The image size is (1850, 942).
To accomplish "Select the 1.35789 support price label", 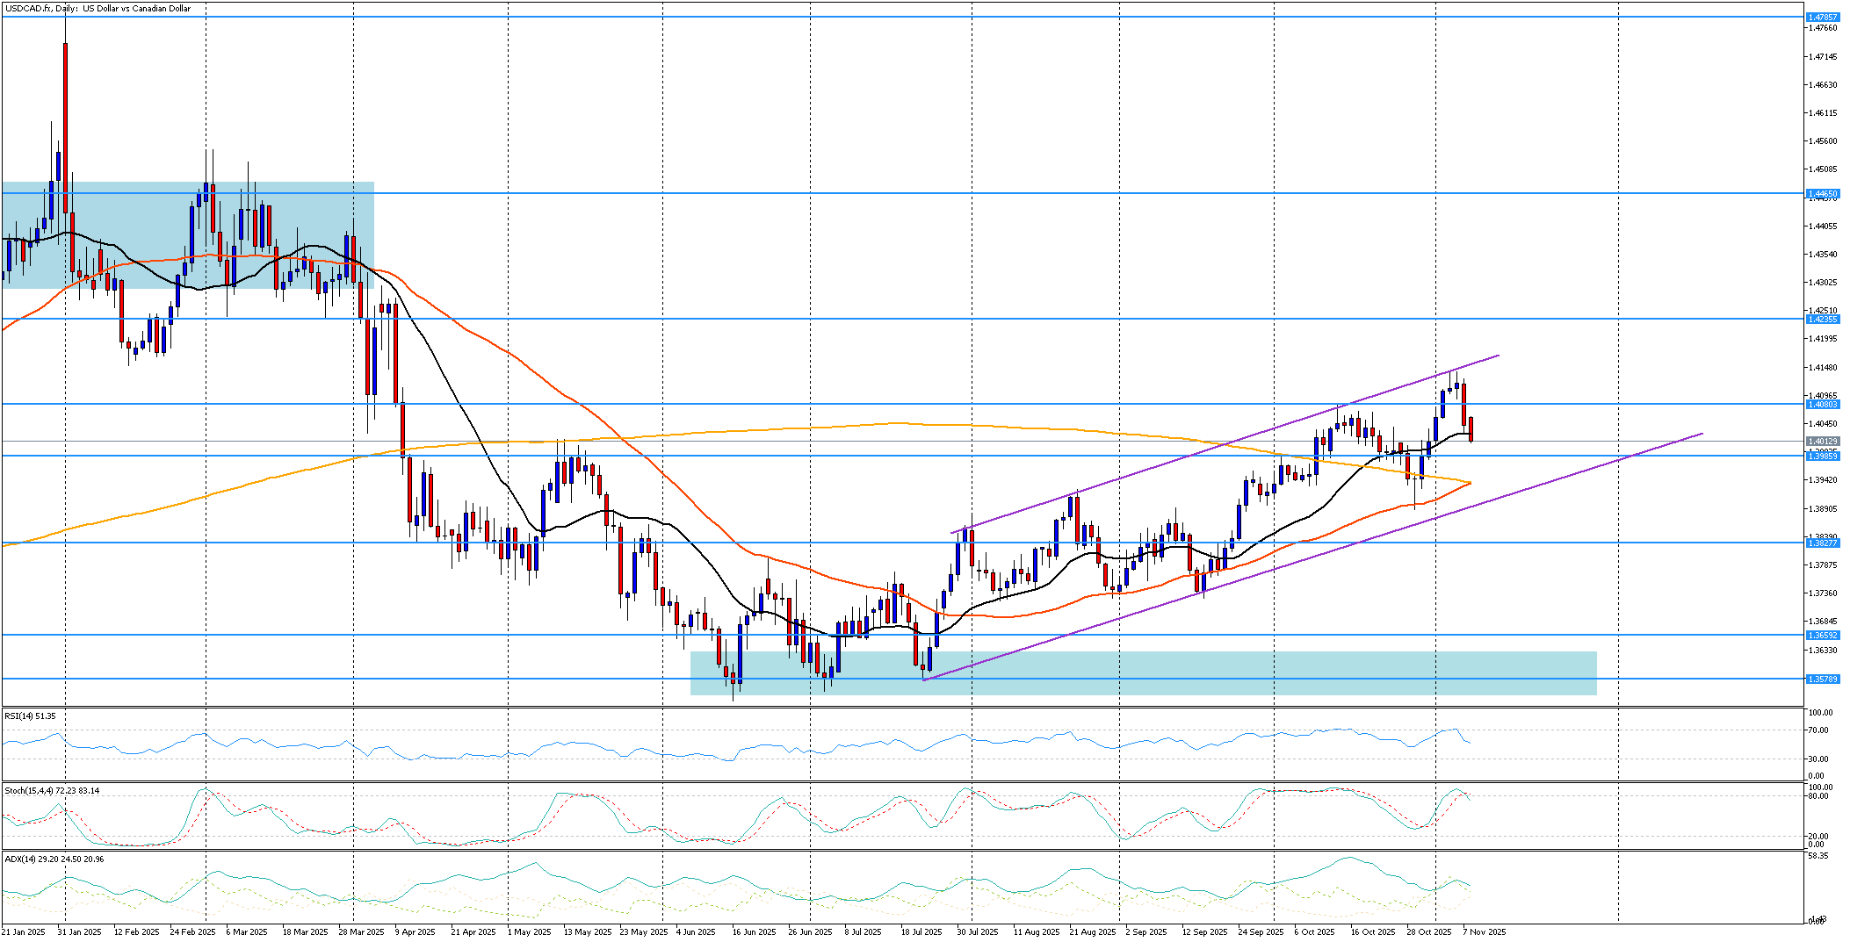I will click(x=1822, y=680).
